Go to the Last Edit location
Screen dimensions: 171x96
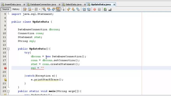pos(25,9)
